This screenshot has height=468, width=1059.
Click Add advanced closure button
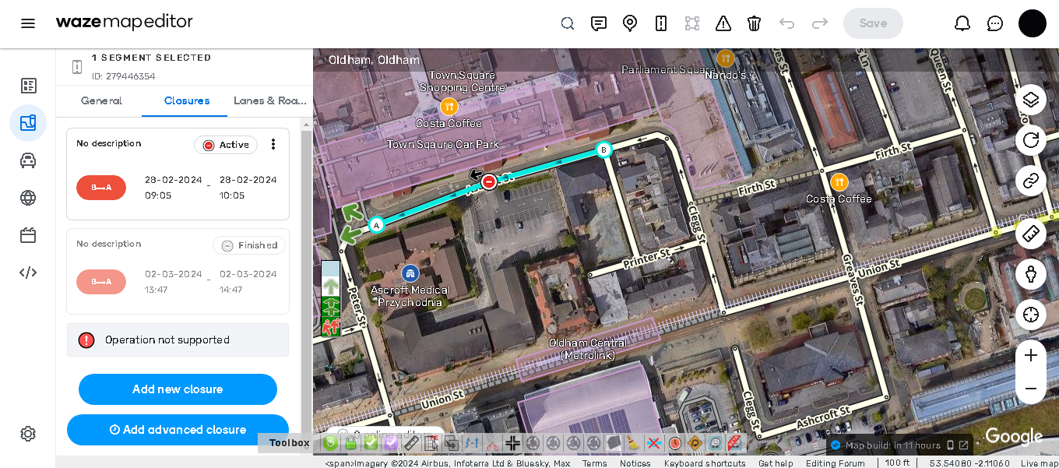coord(178,430)
